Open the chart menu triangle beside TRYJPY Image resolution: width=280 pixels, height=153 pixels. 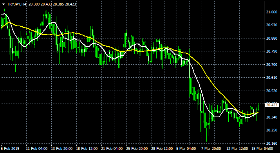coord(4,4)
